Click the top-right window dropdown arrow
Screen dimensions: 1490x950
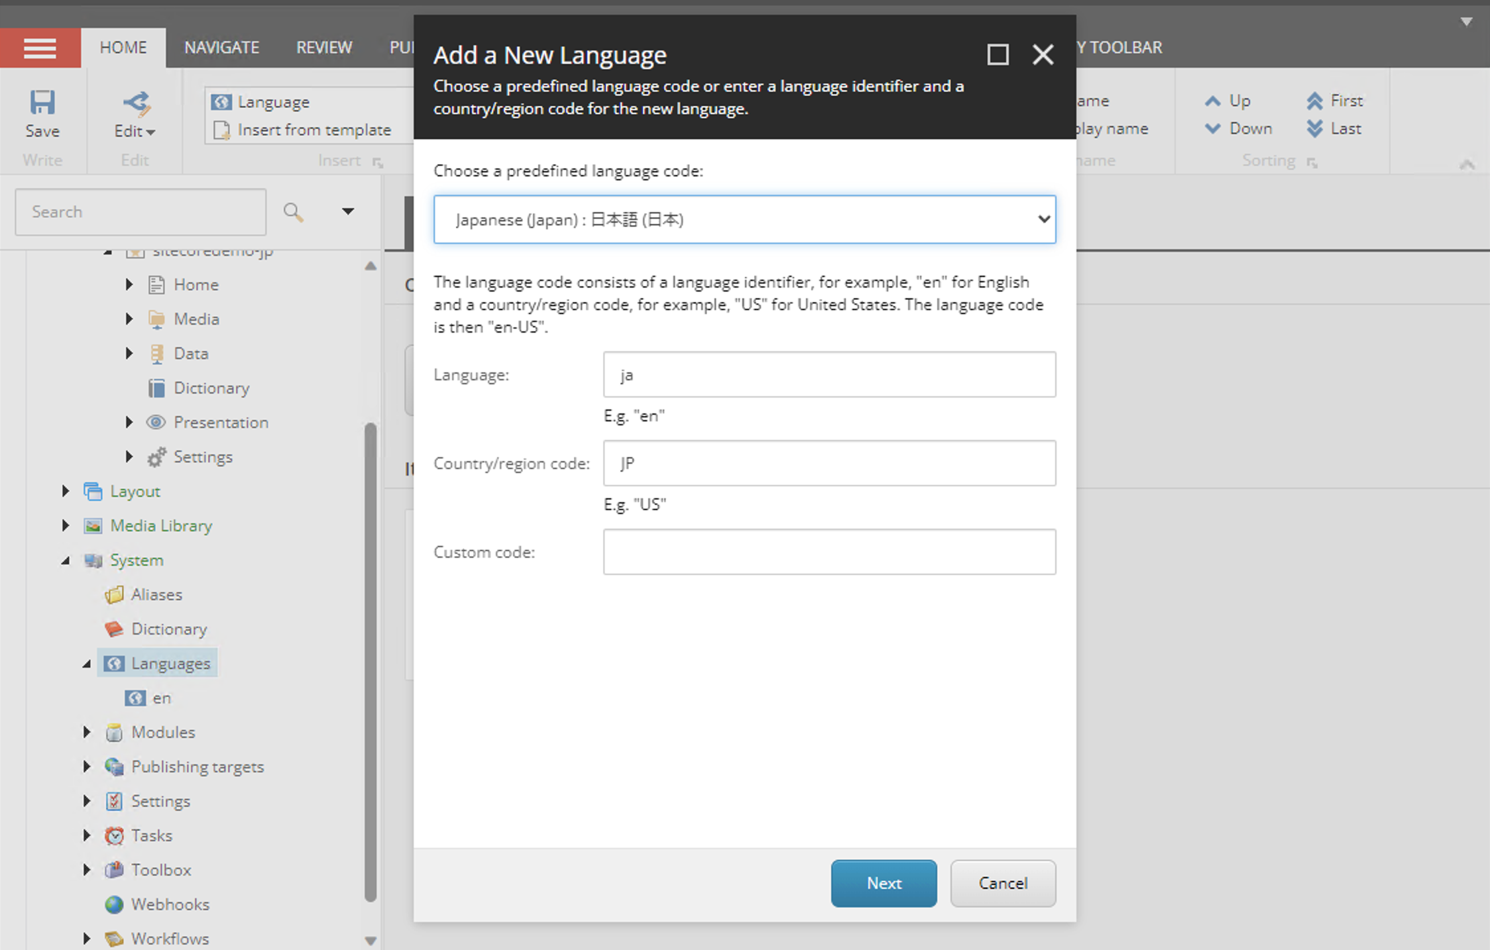click(x=1467, y=21)
